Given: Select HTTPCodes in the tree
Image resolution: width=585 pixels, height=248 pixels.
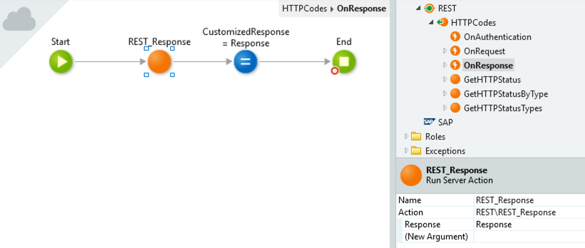Looking at the screenshot, I should tap(473, 22).
